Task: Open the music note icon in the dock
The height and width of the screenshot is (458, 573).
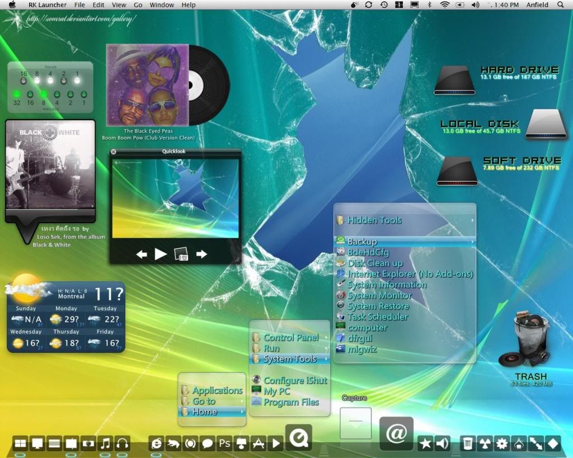Action: (x=105, y=443)
